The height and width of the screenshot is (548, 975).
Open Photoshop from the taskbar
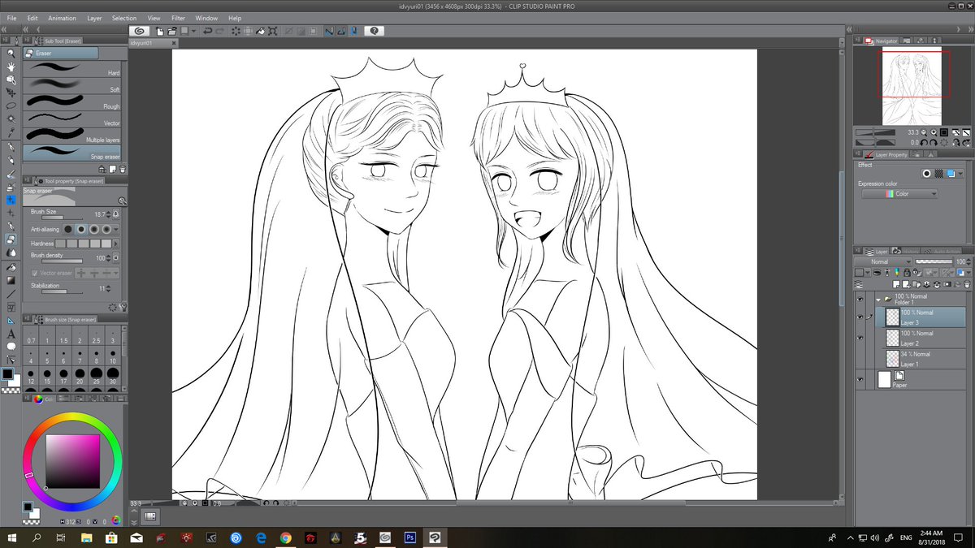pyautogui.click(x=410, y=537)
